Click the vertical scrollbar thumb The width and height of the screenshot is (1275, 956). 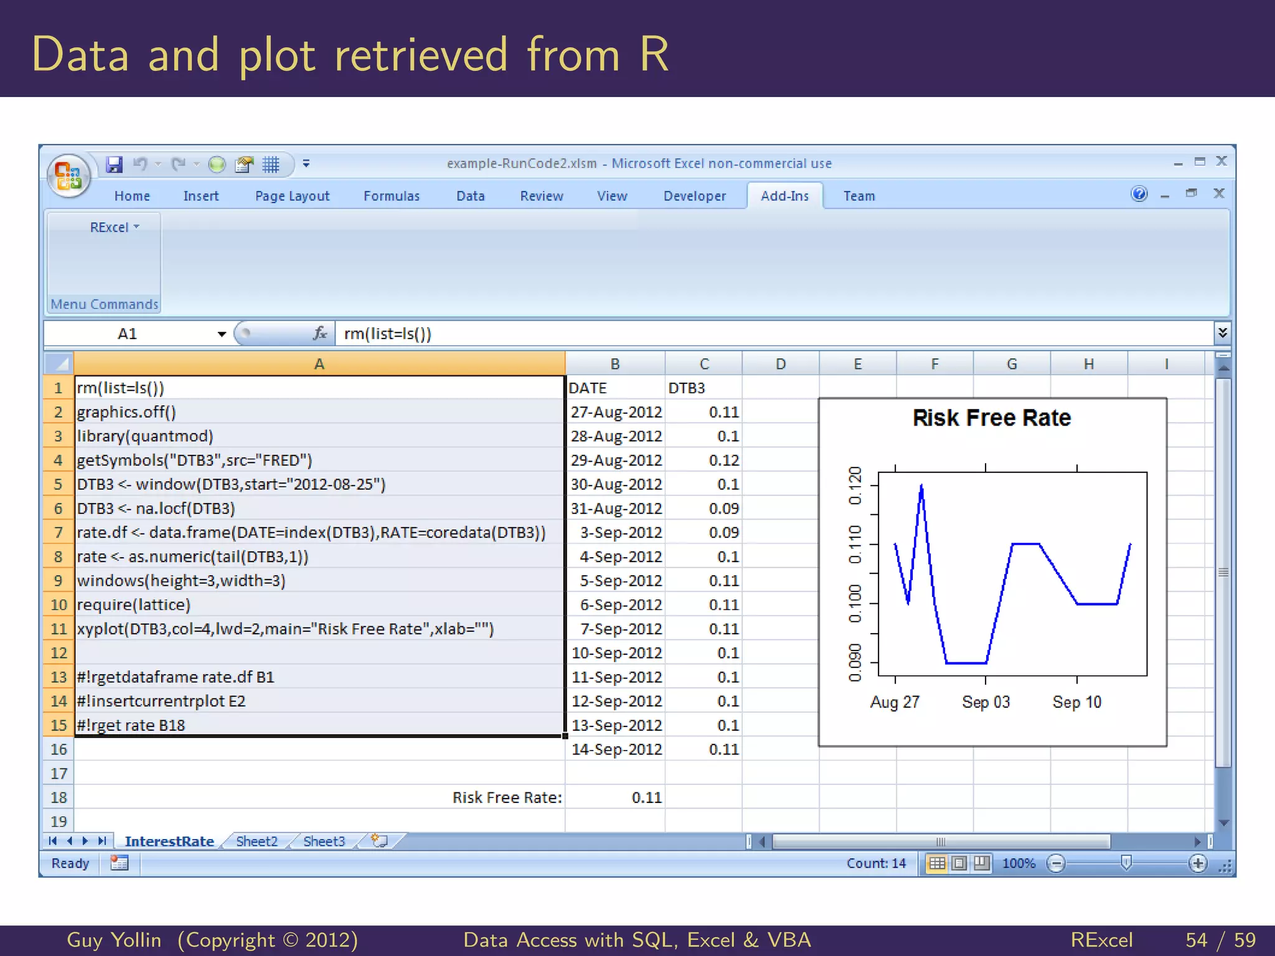tap(1223, 573)
